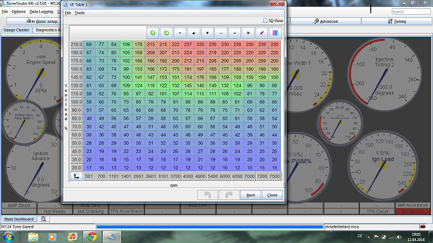Open the Tools menu in VE Table

(79, 13)
